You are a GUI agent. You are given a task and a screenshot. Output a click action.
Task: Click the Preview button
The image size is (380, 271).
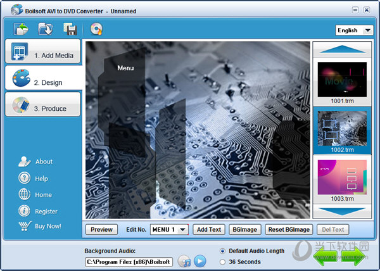(101, 229)
